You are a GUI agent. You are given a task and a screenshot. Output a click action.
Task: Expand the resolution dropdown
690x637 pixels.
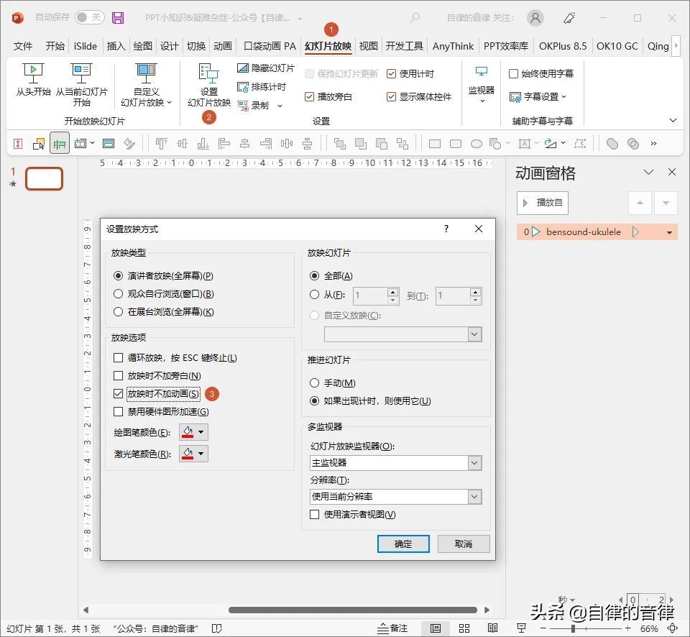(474, 497)
